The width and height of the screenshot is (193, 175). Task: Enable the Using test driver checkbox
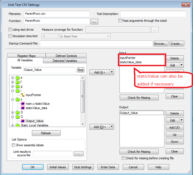tap(10, 30)
